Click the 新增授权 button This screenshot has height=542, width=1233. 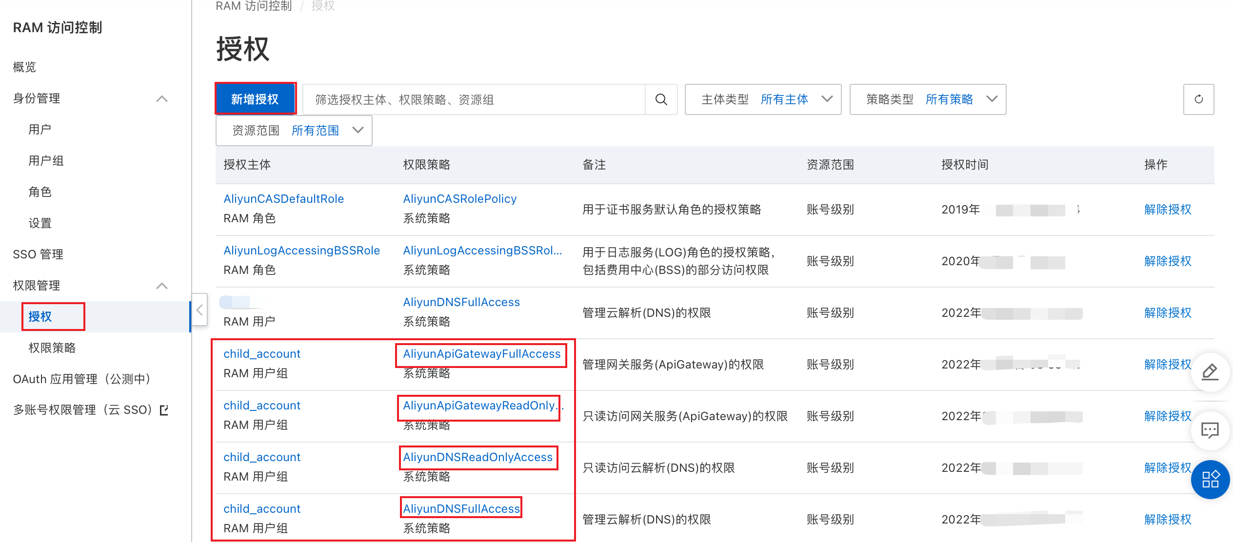255,99
